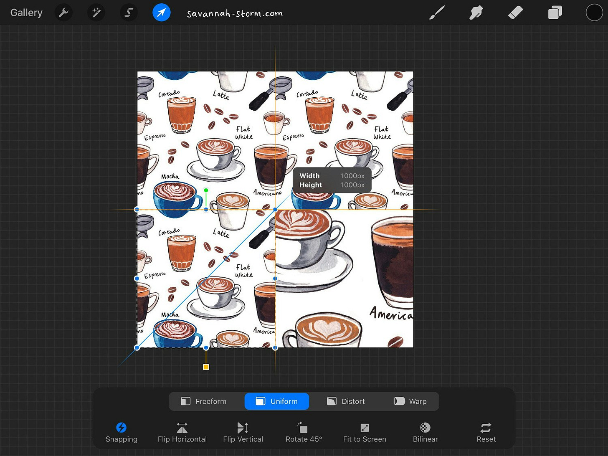Click the green rotation handle above the selection
Viewport: 608px width, 456px height.
pyautogui.click(x=206, y=190)
